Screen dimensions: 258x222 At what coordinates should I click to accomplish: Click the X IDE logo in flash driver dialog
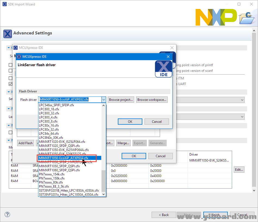[163, 69]
